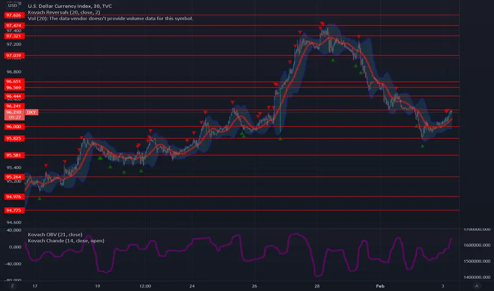Click the 96.444 price level label
Image resolution: width=494 pixels, height=291 pixels.
coord(14,96)
